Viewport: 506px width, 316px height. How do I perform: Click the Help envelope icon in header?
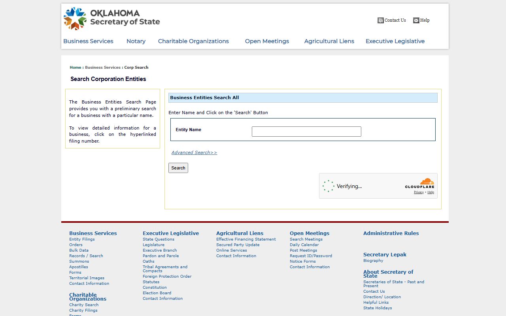pos(416,21)
